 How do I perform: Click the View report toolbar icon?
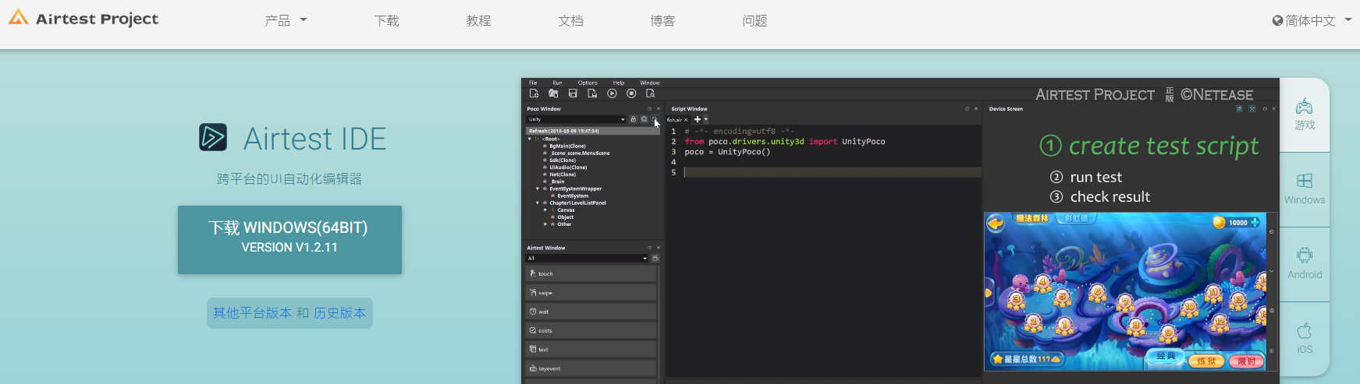click(x=651, y=93)
